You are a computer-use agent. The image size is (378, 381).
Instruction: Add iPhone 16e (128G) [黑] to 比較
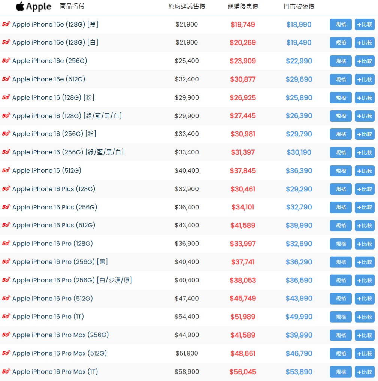point(365,24)
